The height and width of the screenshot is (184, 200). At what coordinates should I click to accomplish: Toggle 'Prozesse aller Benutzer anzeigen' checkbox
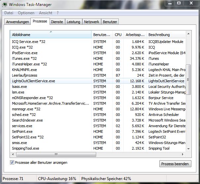click(12, 163)
